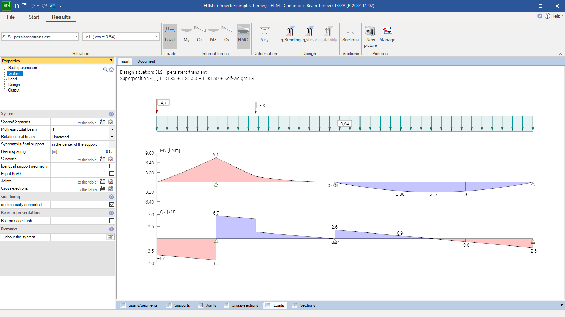Open the Spans/Segments bottom tab
Image resolution: width=565 pixels, height=317 pixels.
139,305
